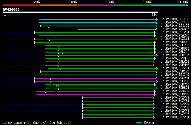The image size is (191, 125).
Task: Open the UniRef100_A2WX99 entry
Action: [175, 94]
